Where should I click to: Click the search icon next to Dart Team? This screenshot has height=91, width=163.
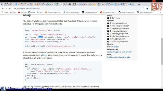pos(111,18)
